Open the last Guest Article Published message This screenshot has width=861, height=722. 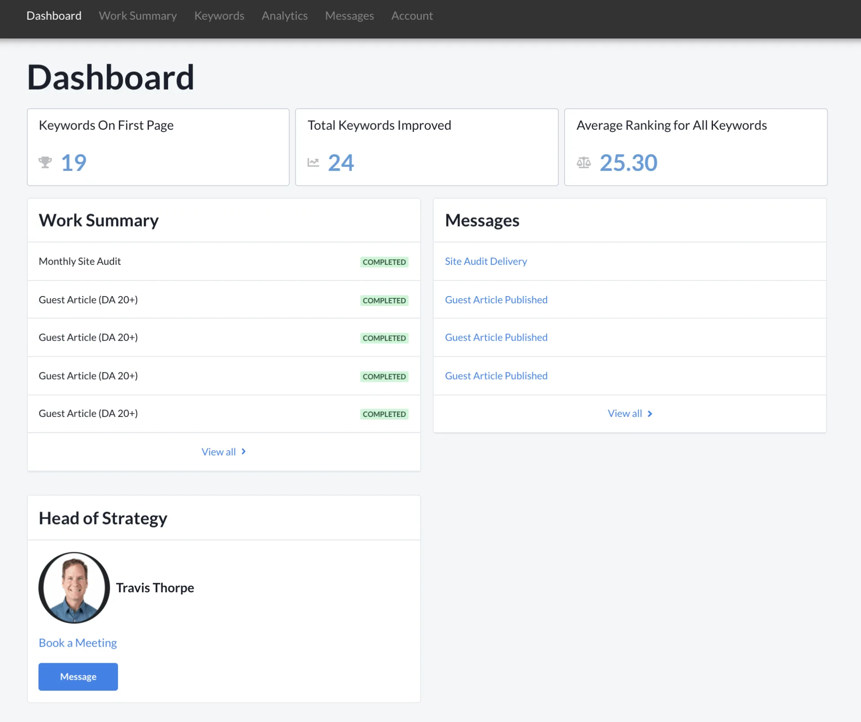click(x=496, y=376)
